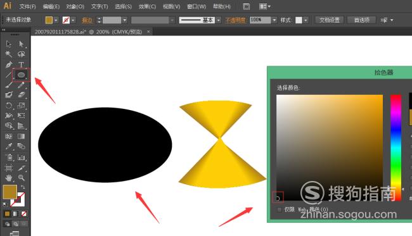Screen dimensions: 412x236
Task: Select the Artboard tool
Action: 9,168
